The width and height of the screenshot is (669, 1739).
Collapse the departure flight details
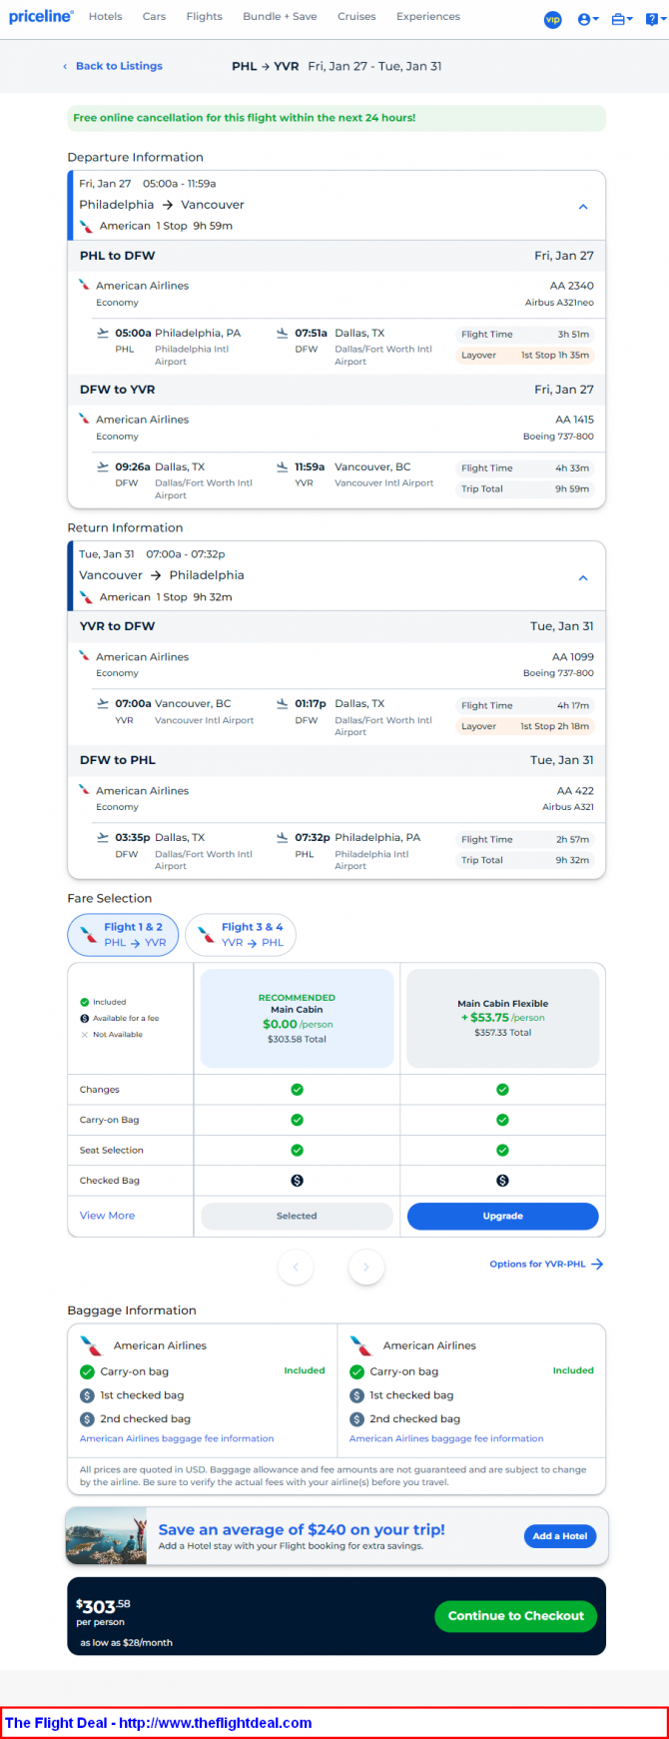tap(583, 207)
